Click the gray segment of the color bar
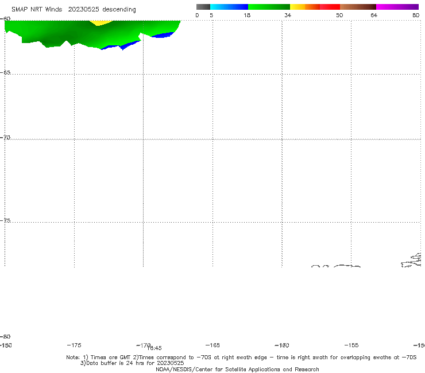This screenshot has width=425, height=373. pyautogui.click(x=203, y=7)
